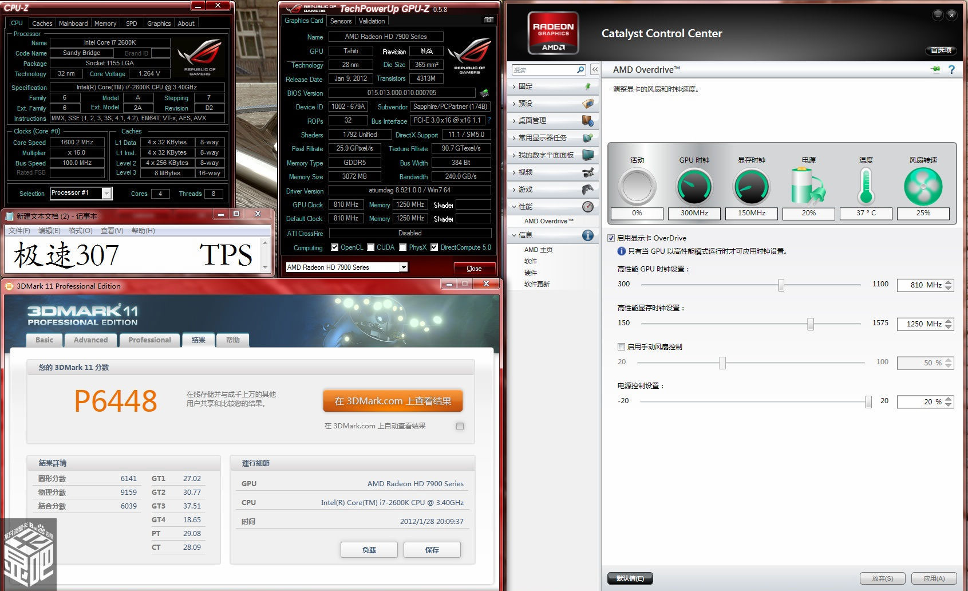Switch to the Professional tab in 3DMark 11
Viewport: 968px width, 591px height.
[x=150, y=340]
